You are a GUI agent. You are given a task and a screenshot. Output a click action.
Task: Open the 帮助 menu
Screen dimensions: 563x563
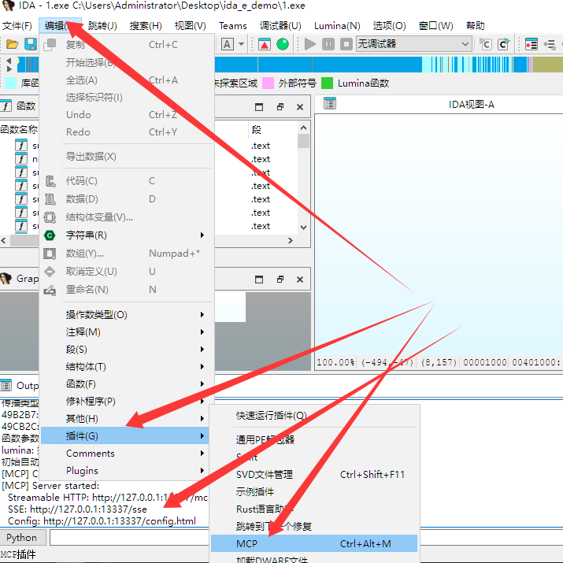[x=476, y=26]
